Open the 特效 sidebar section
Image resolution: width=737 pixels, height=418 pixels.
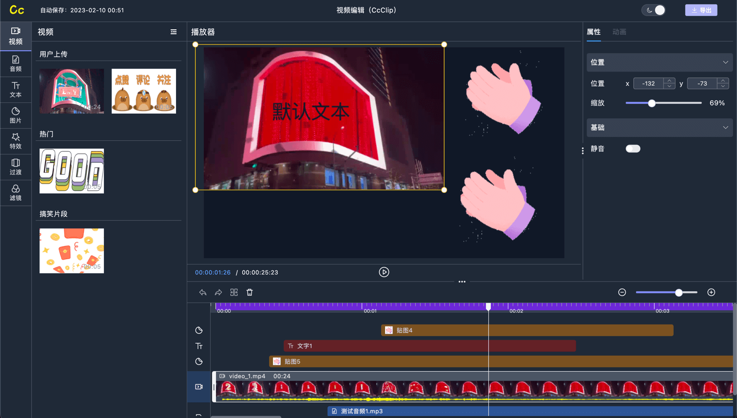(x=16, y=141)
